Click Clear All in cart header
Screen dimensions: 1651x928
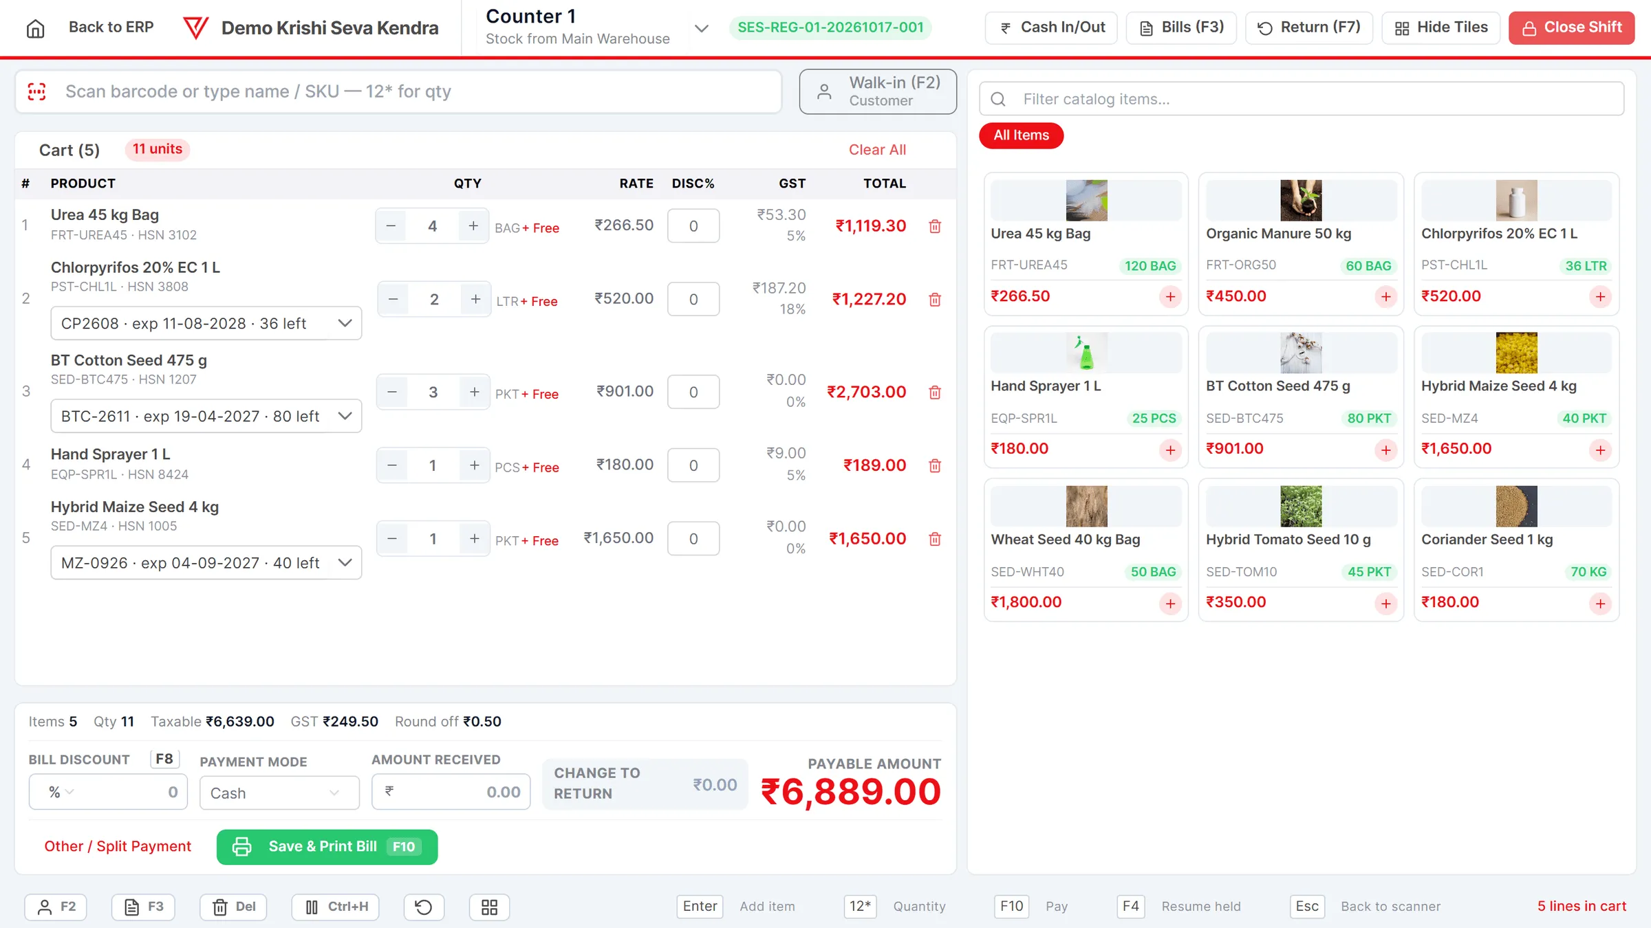point(877,150)
